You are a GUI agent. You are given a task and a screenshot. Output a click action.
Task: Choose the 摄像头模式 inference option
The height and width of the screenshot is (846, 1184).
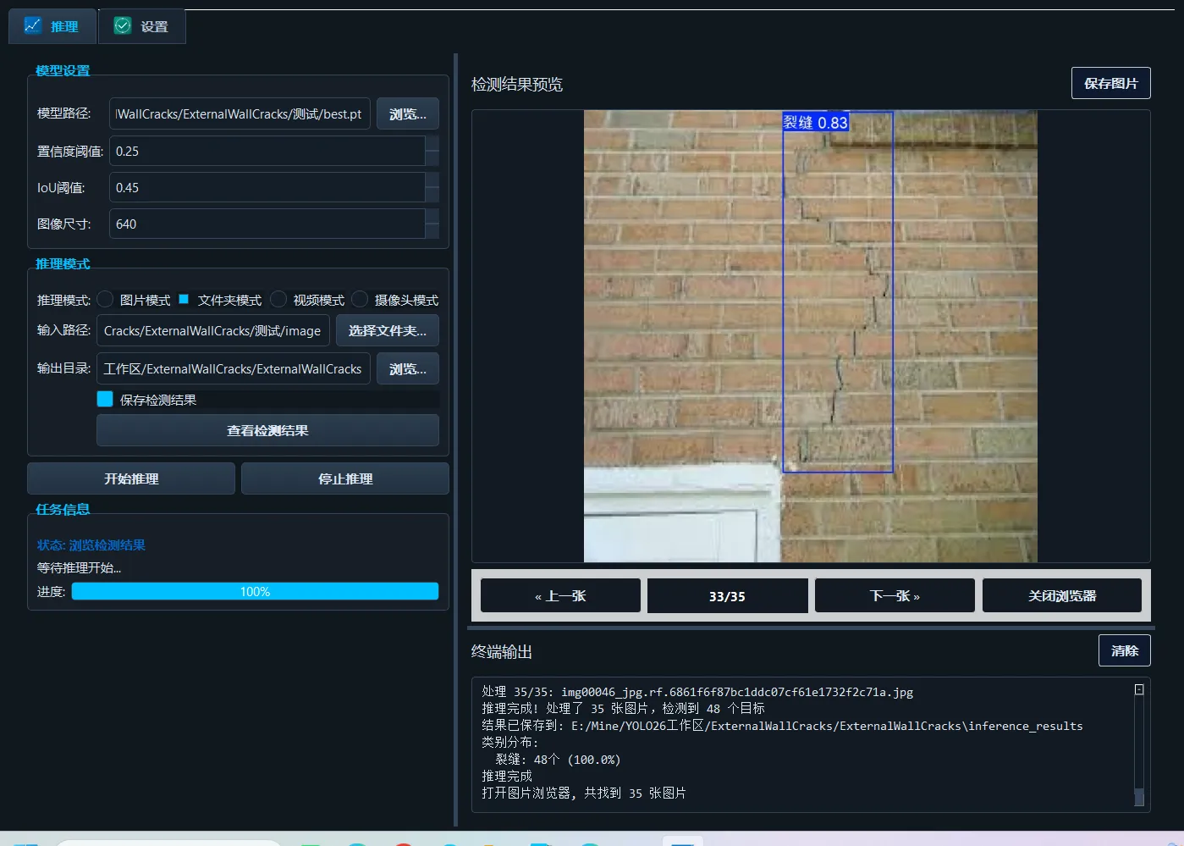point(360,299)
